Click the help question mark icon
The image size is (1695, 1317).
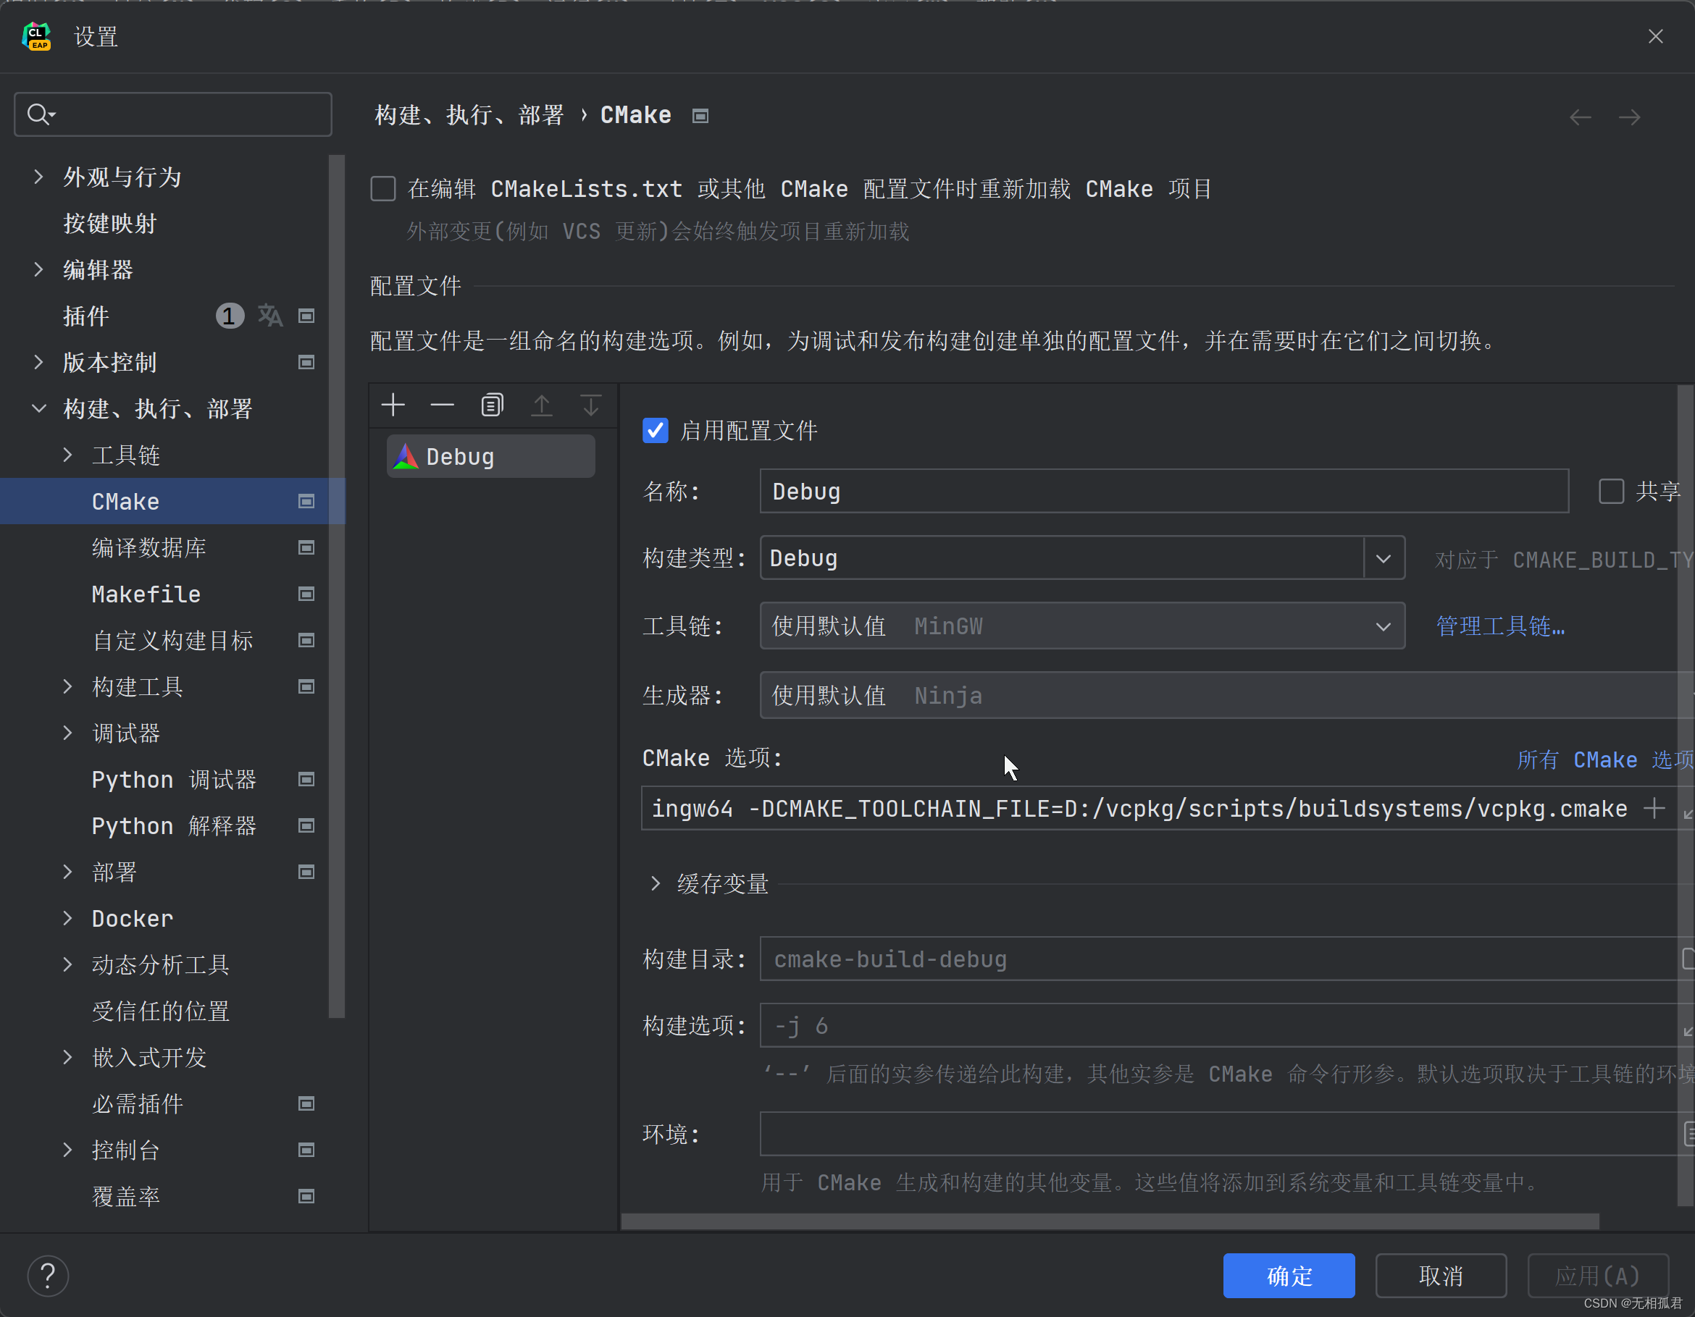coord(48,1275)
